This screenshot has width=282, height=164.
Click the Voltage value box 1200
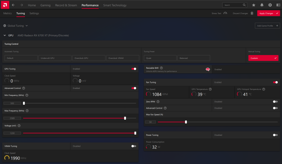coord(12,133)
